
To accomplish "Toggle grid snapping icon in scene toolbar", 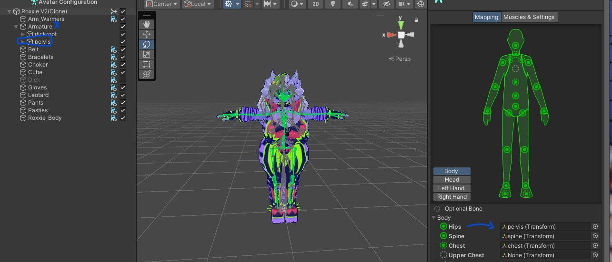I will (229, 4).
